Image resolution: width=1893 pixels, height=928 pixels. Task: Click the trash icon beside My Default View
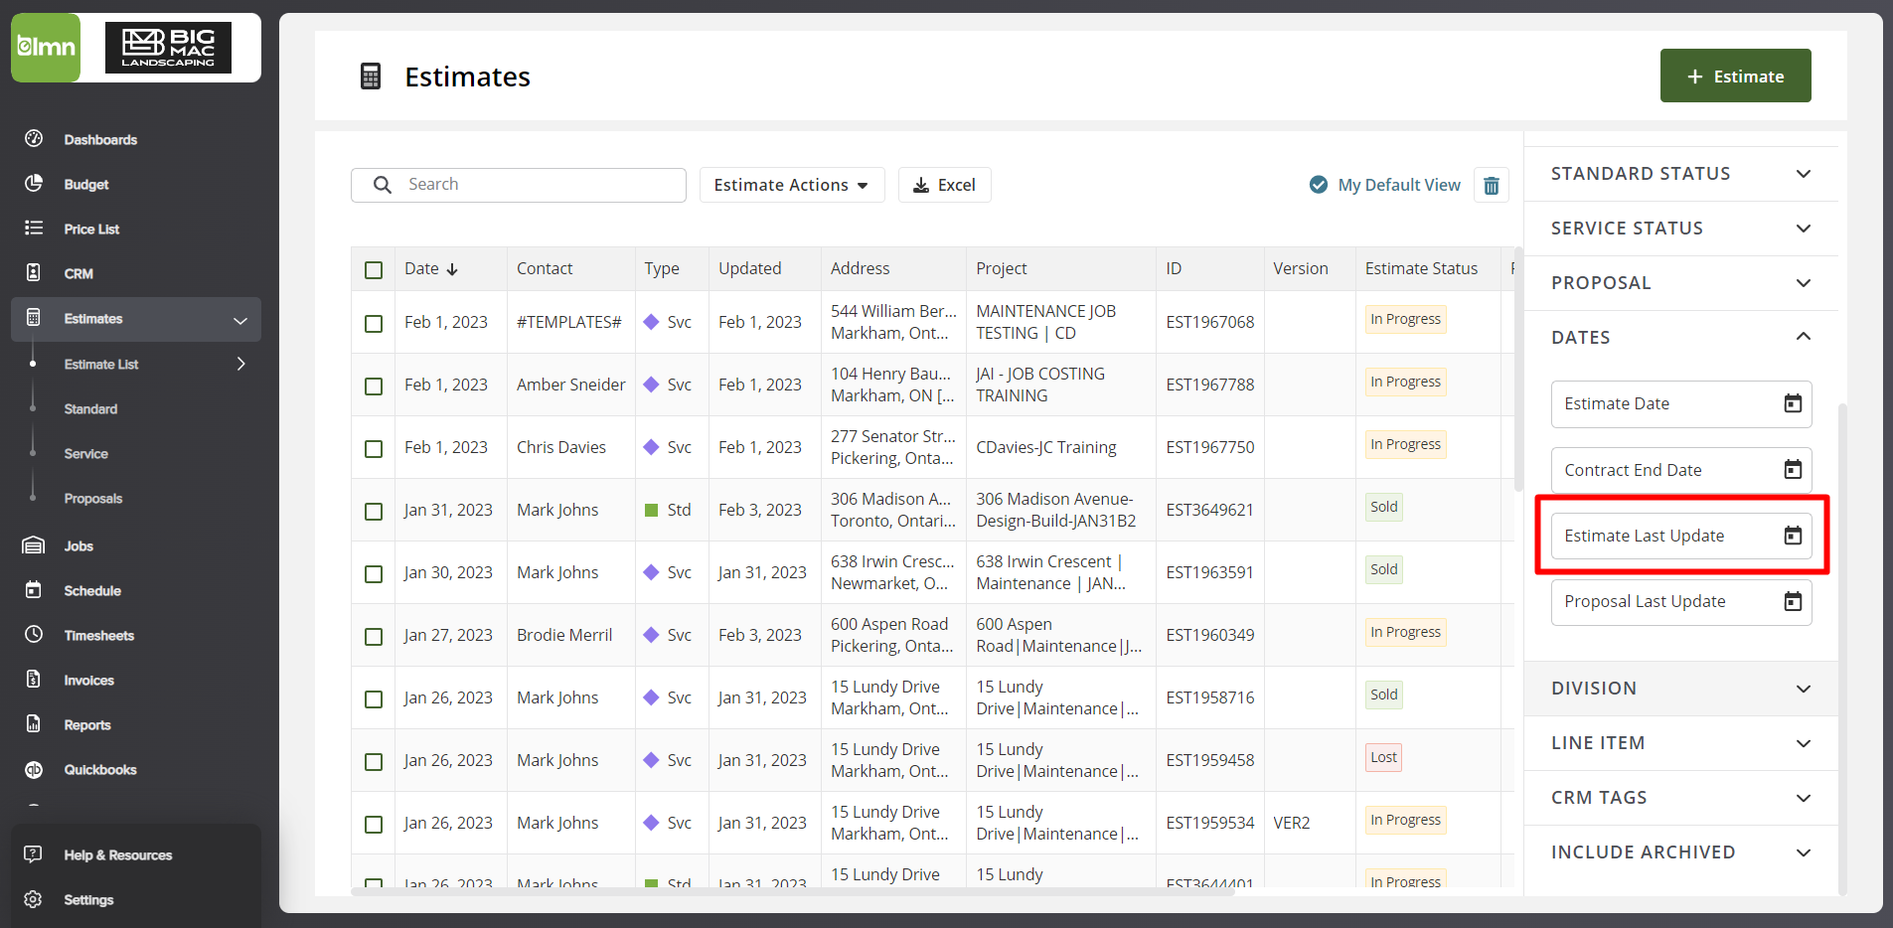(1491, 186)
